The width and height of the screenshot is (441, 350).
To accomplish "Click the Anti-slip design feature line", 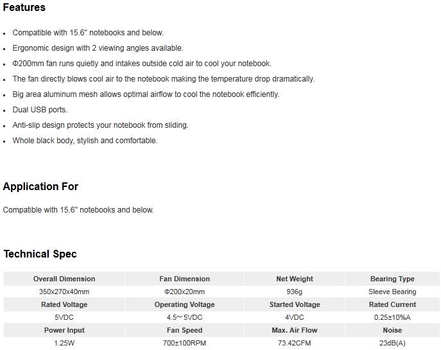I will [100, 125].
